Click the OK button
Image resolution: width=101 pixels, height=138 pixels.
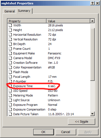click(x=43, y=132)
